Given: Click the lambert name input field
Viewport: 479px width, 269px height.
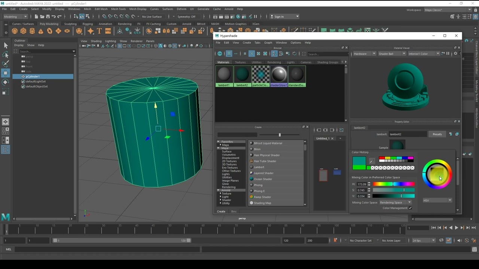Looking at the screenshot, I should tap(408, 134).
